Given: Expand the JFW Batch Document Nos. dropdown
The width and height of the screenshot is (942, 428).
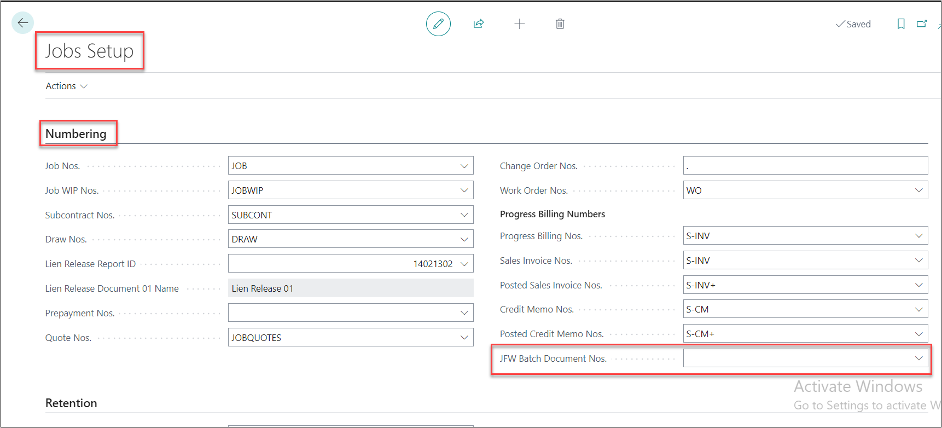Looking at the screenshot, I should 918,358.
